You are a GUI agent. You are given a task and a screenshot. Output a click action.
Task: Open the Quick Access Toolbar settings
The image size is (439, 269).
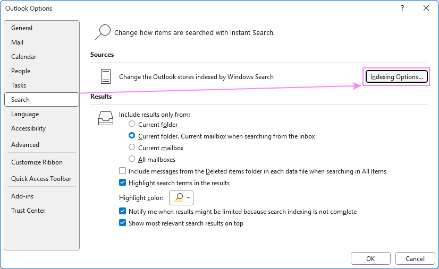(x=41, y=179)
